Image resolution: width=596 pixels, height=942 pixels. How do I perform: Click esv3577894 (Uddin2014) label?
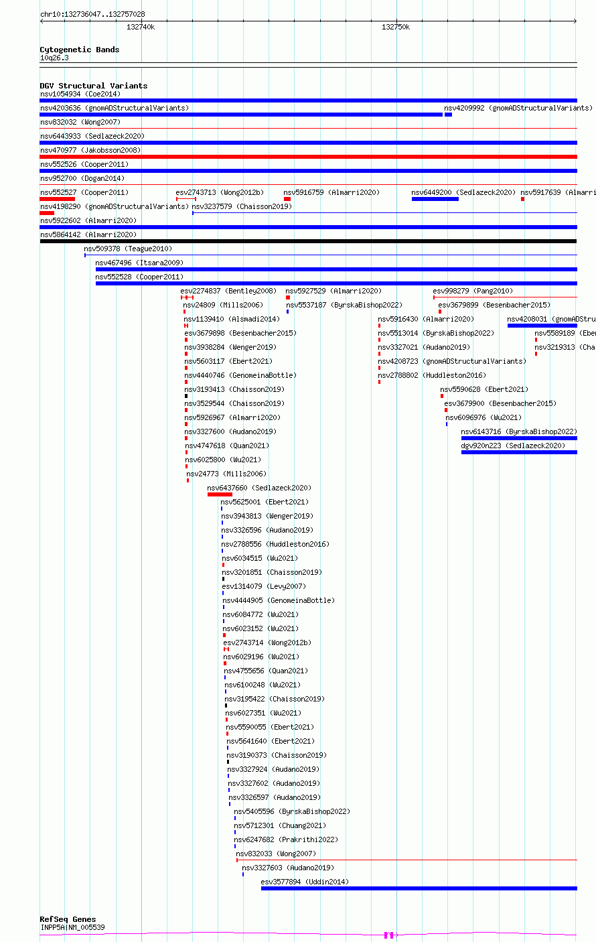(305, 882)
